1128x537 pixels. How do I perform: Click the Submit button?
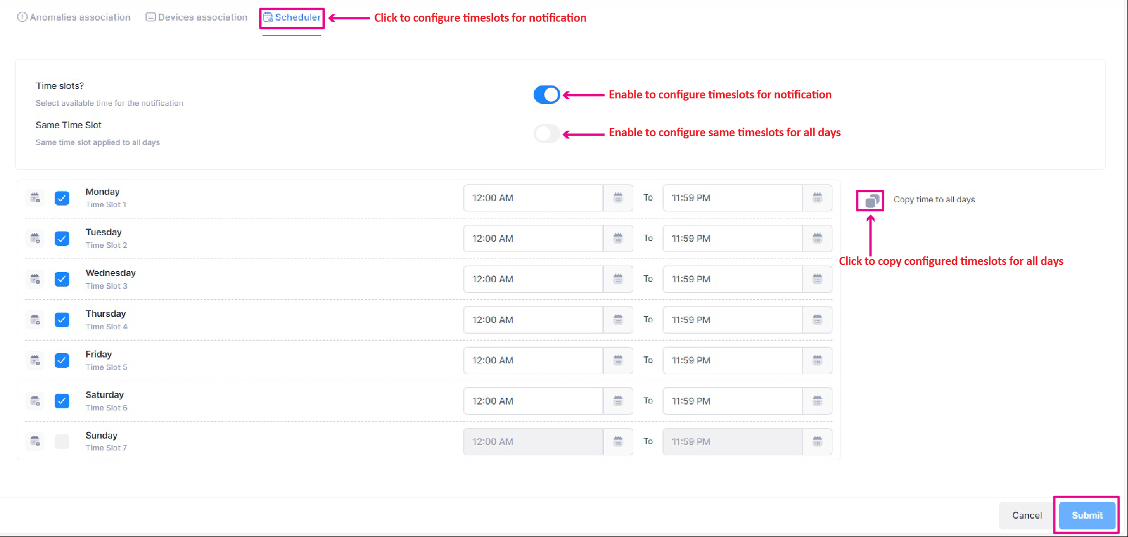[x=1087, y=515]
